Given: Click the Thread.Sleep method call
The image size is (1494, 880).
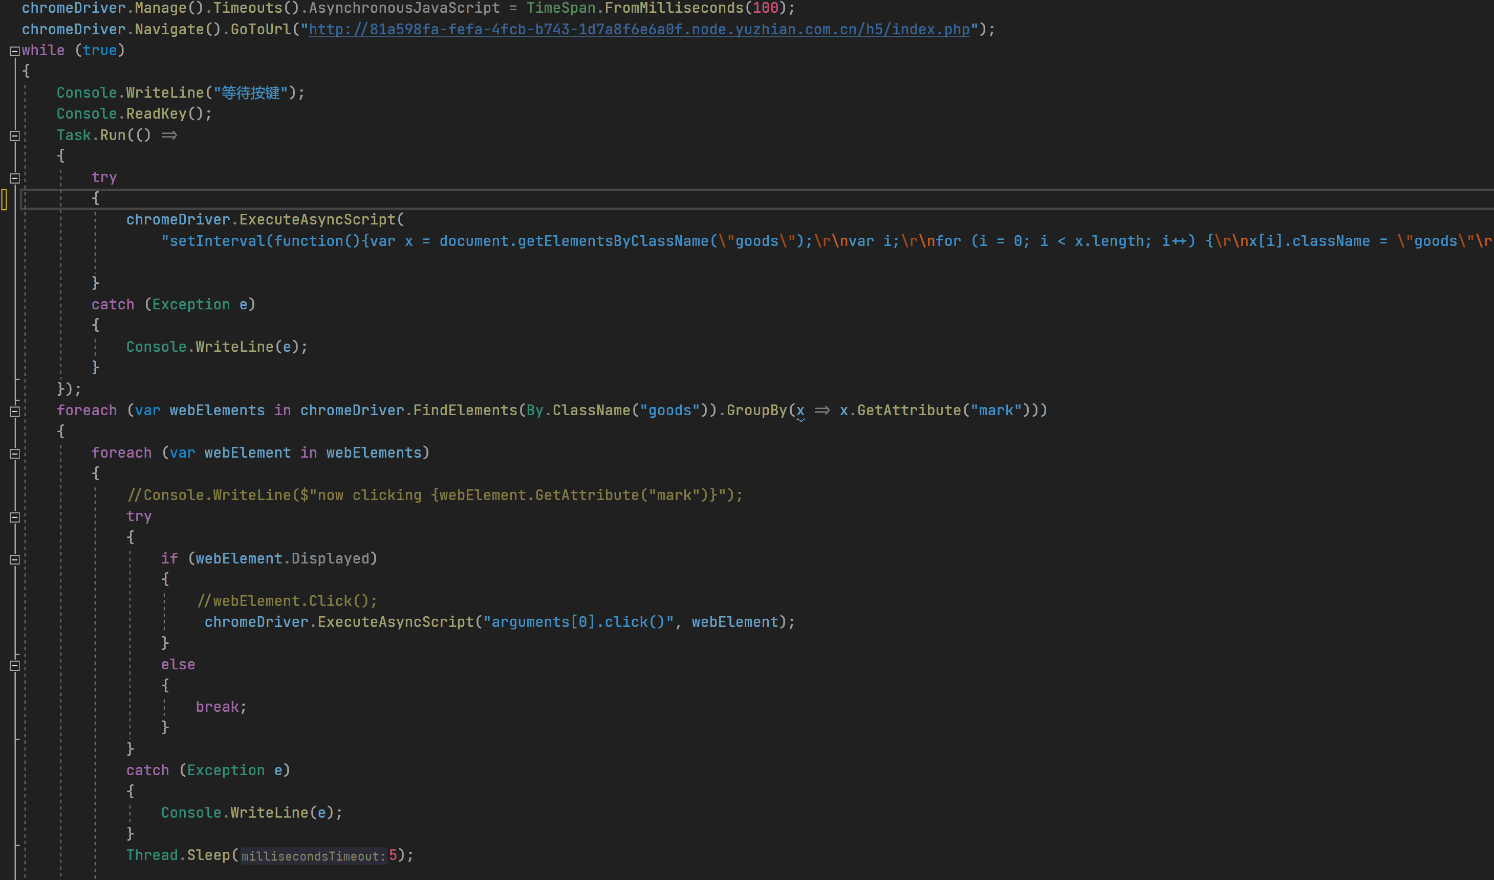Looking at the screenshot, I should [208, 855].
